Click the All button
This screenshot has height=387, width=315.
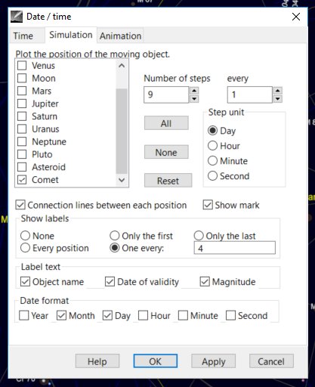(166, 123)
